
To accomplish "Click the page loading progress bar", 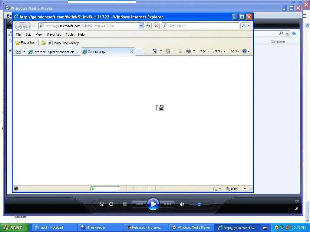I will pyautogui.click(x=105, y=189).
